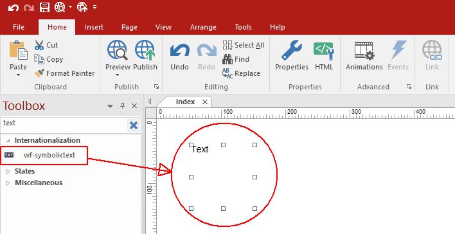The width and height of the screenshot is (455, 234).
Task: Switch to the Insert ribbon tab
Action: [94, 27]
